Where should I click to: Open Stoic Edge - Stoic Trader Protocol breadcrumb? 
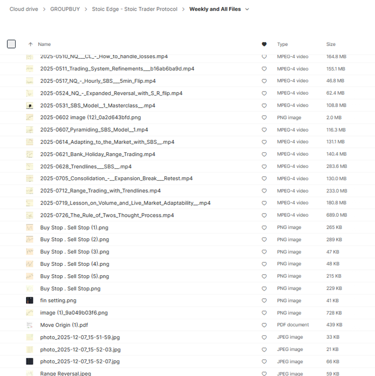(134, 9)
